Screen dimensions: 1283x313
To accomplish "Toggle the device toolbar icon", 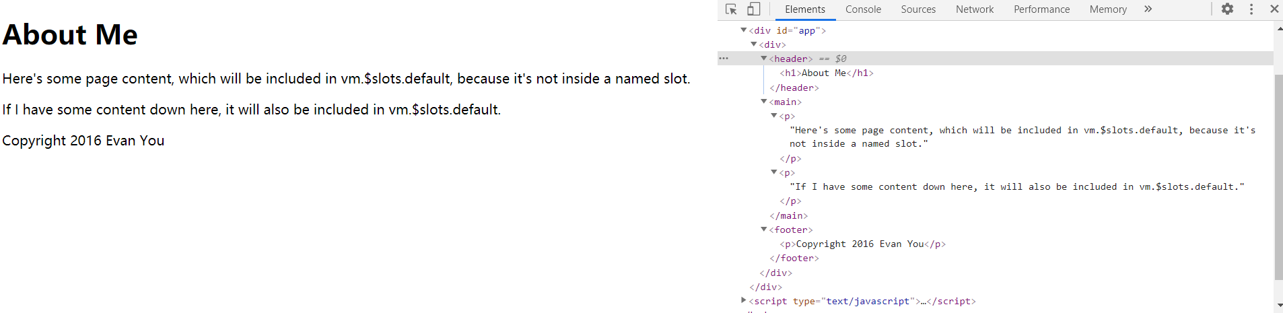I will 754,9.
